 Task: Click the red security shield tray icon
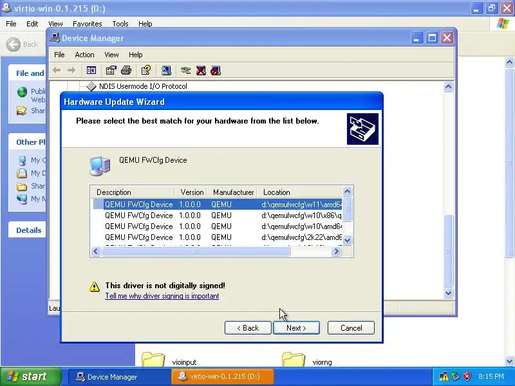coord(467,376)
